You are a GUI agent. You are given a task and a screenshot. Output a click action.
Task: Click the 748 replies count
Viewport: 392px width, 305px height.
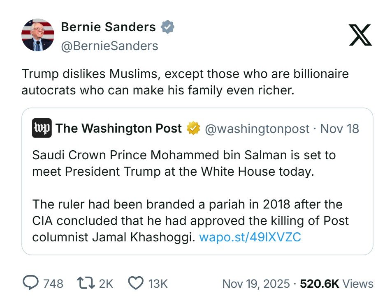pos(53,284)
